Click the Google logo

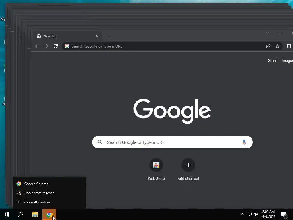[x=172, y=111]
